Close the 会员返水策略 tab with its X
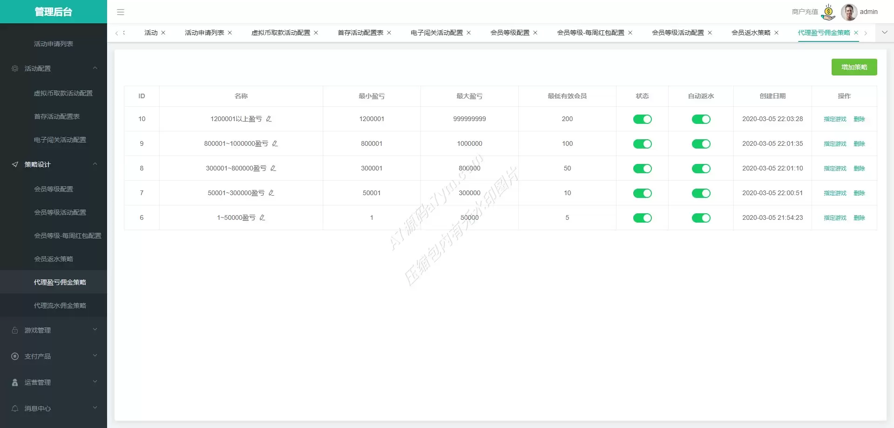 (776, 33)
